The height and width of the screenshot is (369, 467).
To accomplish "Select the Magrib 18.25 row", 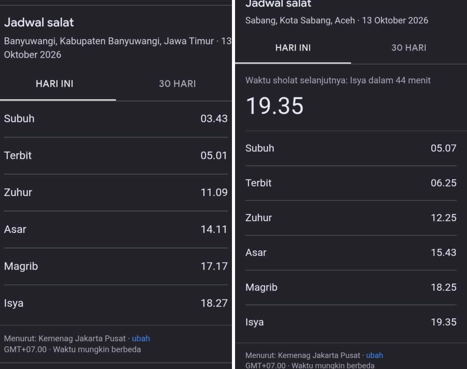I will click(351, 287).
